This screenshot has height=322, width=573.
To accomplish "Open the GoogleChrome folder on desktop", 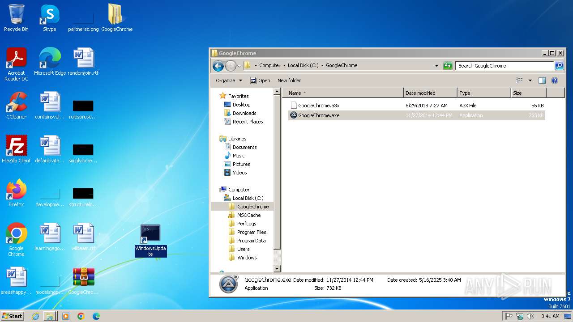I will pyautogui.click(x=117, y=18).
